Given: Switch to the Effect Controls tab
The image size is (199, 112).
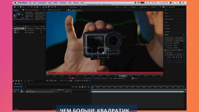Looking at the screenshot, I should click(x=31, y=10).
